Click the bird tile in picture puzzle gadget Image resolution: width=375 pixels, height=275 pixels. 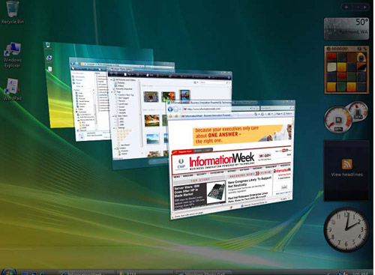tap(361, 57)
